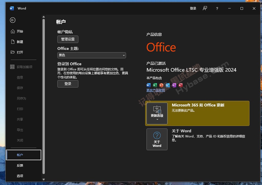Click the sidebar scrollbar up arrow

click(44, 17)
